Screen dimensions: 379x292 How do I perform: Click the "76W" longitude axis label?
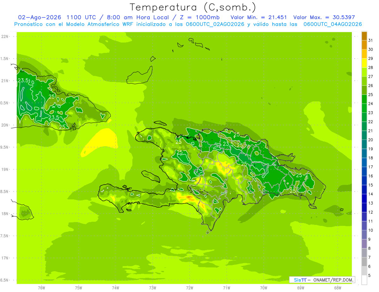pos(41,288)
